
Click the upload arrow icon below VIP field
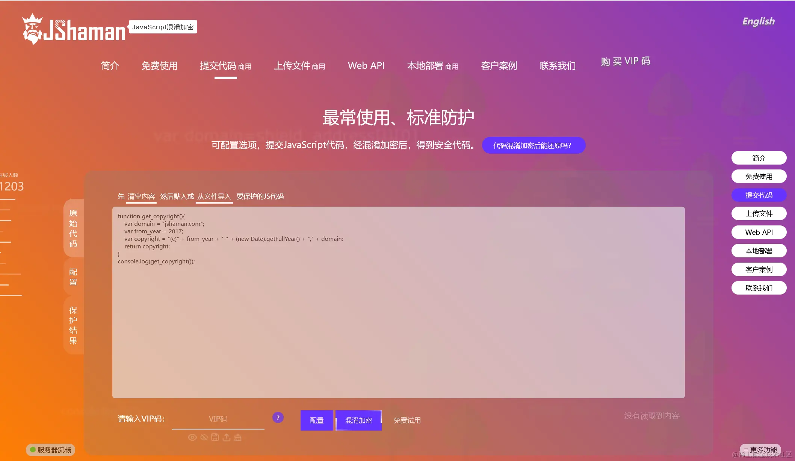click(226, 437)
